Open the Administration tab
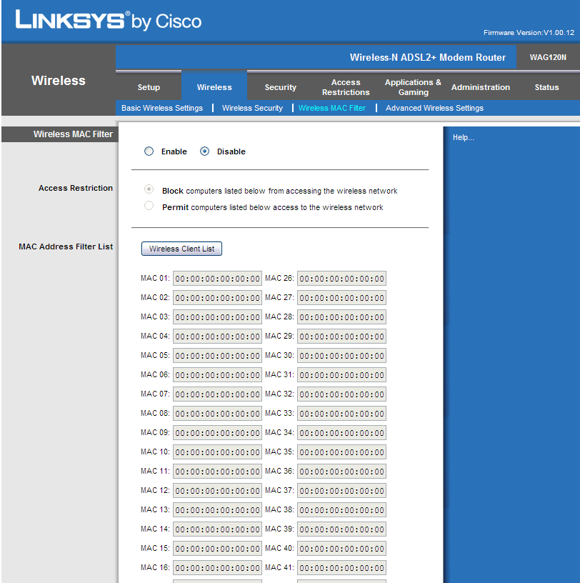Screen dimensions: 580x583 click(481, 87)
